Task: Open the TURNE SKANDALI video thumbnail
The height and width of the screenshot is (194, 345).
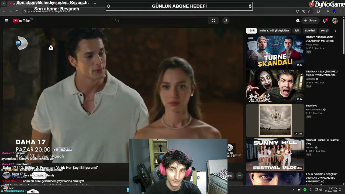Action: 275,52
